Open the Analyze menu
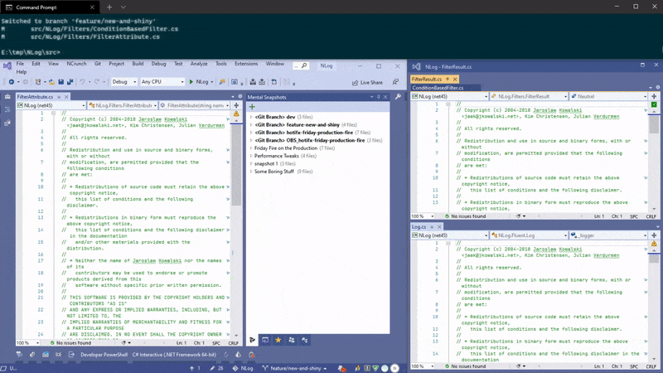 [x=199, y=64]
